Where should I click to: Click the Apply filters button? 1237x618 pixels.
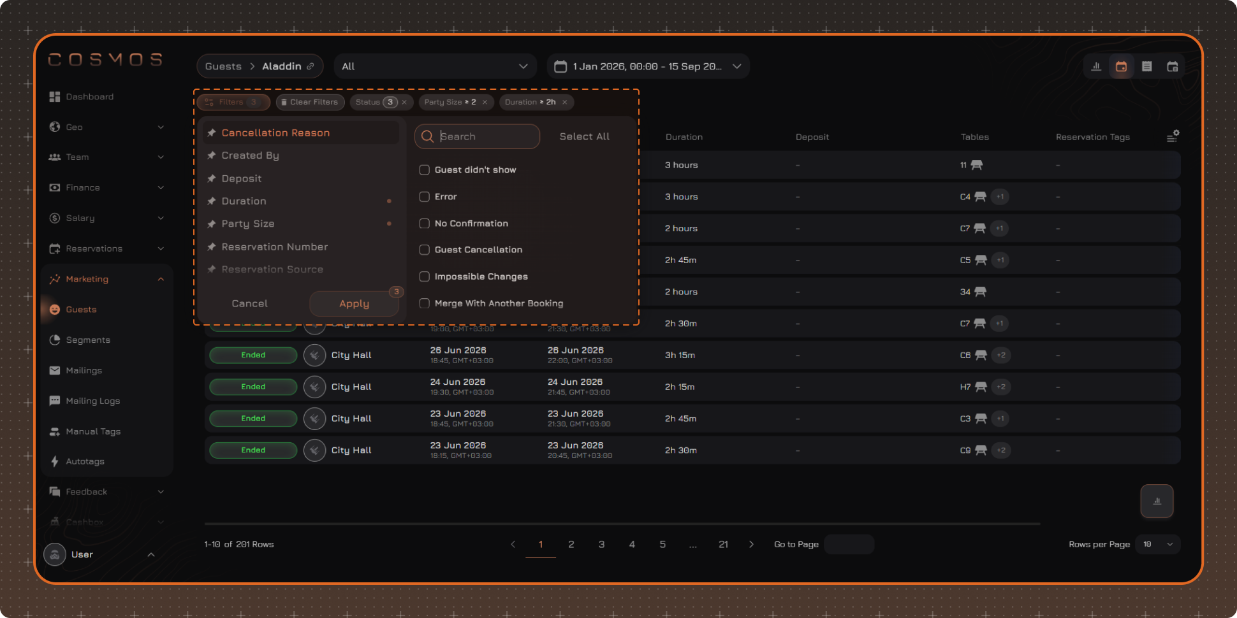354,304
